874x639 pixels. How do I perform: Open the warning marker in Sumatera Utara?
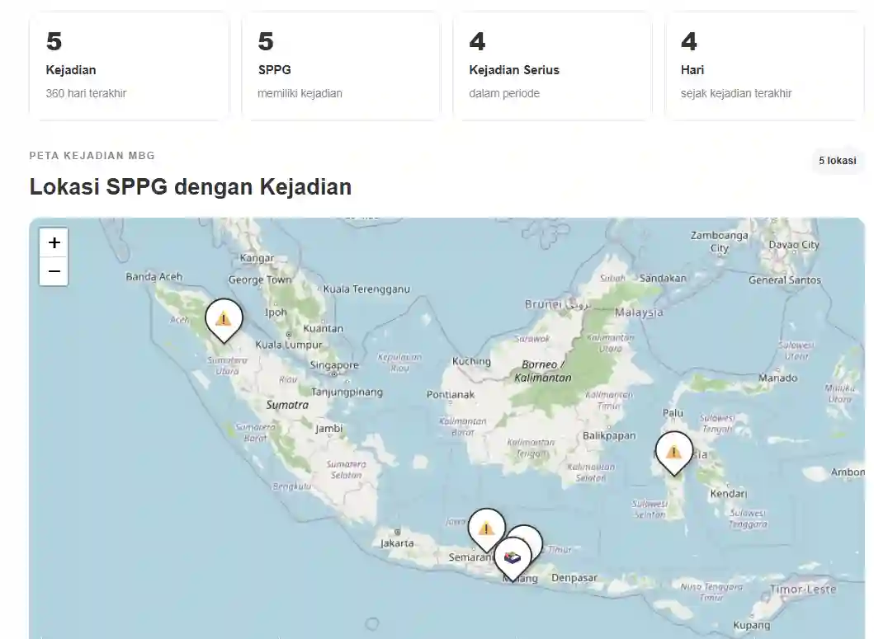224,319
